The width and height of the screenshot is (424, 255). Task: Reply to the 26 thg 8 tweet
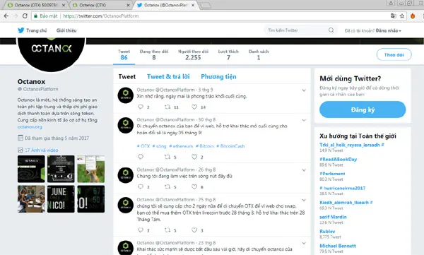[x=141, y=186]
